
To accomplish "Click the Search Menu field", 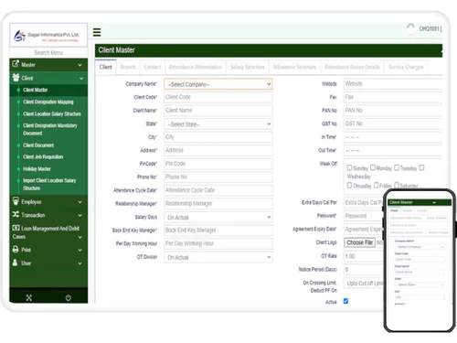I will [48, 53].
